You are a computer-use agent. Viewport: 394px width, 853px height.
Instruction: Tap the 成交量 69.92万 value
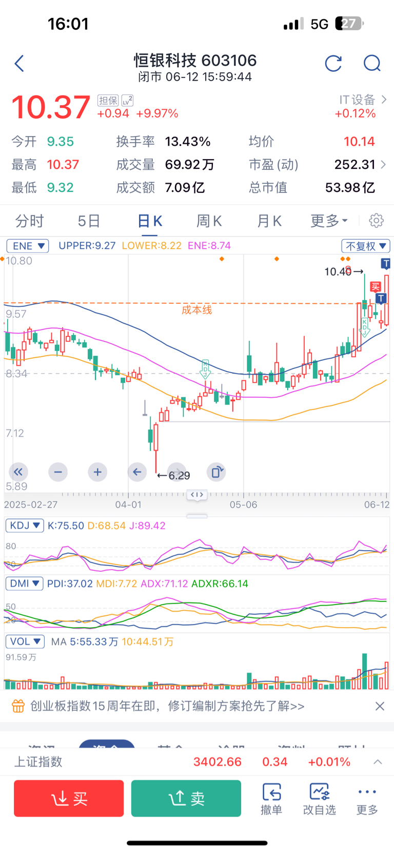point(189,164)
